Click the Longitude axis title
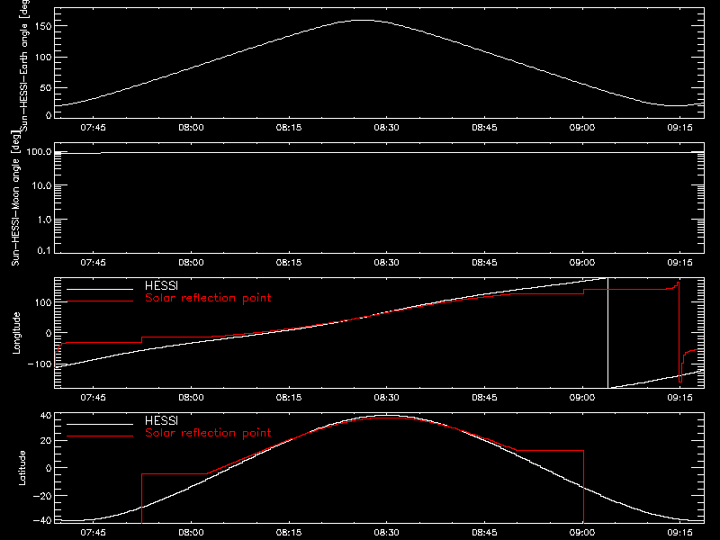Screen dimensions: 720x540 point(16,333)
